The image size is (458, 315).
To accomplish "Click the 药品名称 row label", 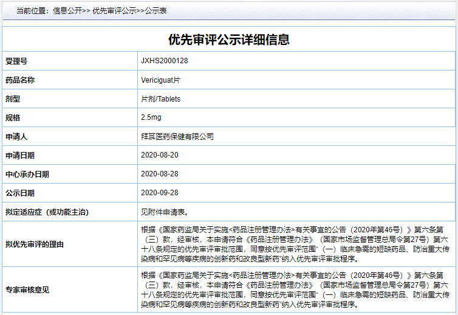I will (20, 80).
